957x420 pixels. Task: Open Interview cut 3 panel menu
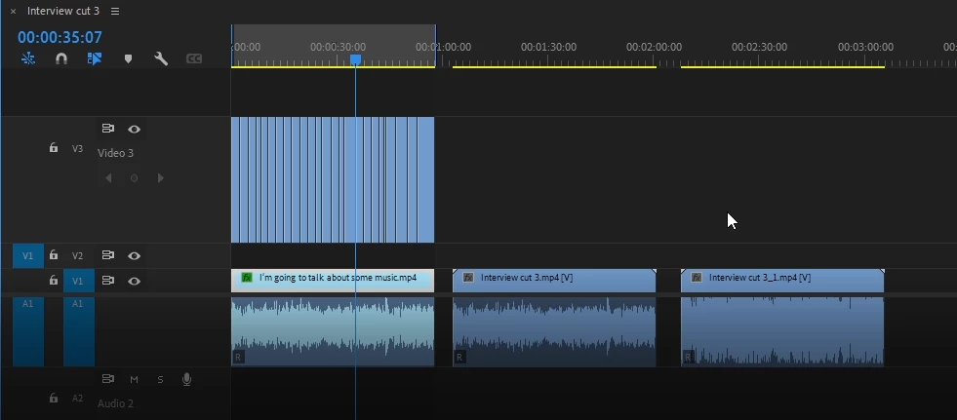click(115, 11)
